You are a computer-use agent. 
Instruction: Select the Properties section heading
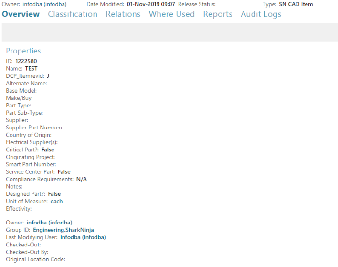[23, 51]
